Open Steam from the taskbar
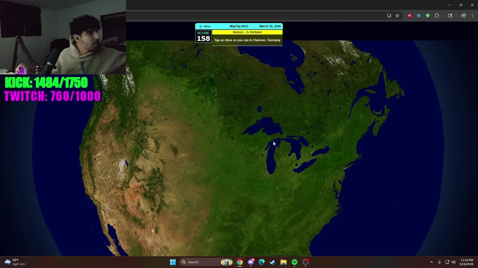The width and height of the screenshot is (478, 268). (272, 262)
